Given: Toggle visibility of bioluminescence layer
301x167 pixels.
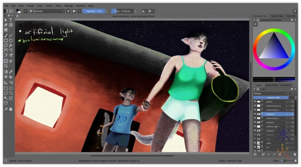Looking at the screenshot, I should (x=255, y=106).
